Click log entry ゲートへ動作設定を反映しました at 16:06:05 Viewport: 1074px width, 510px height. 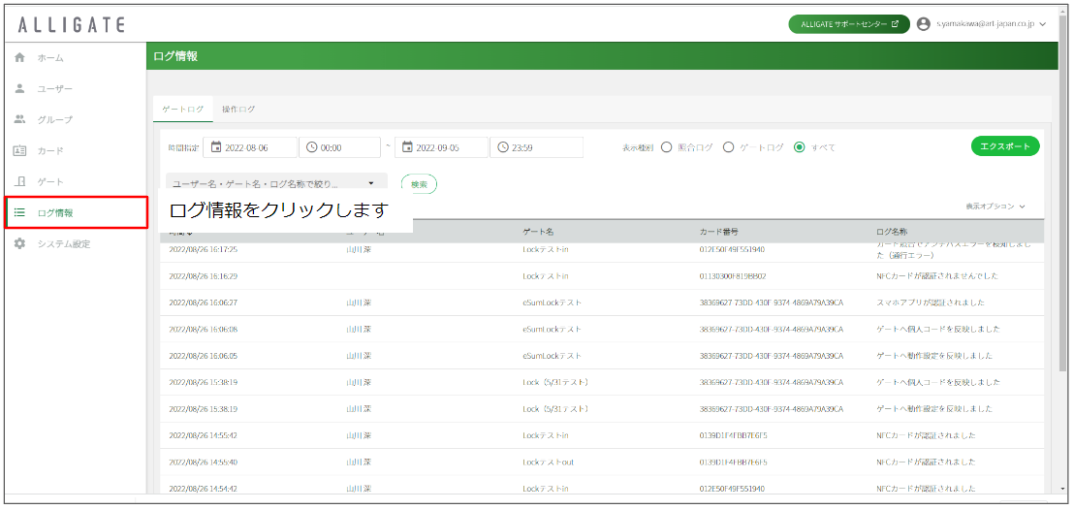(x=934, y=356)
